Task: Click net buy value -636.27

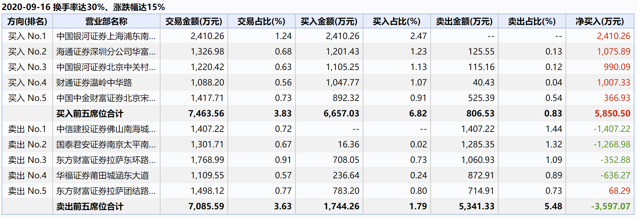Action: point(615,175)
